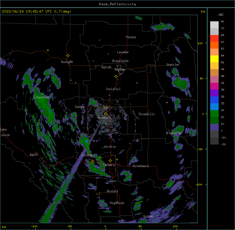Click the Calgary label
This screenshot has height=230, width=235.
pos(109,165)
